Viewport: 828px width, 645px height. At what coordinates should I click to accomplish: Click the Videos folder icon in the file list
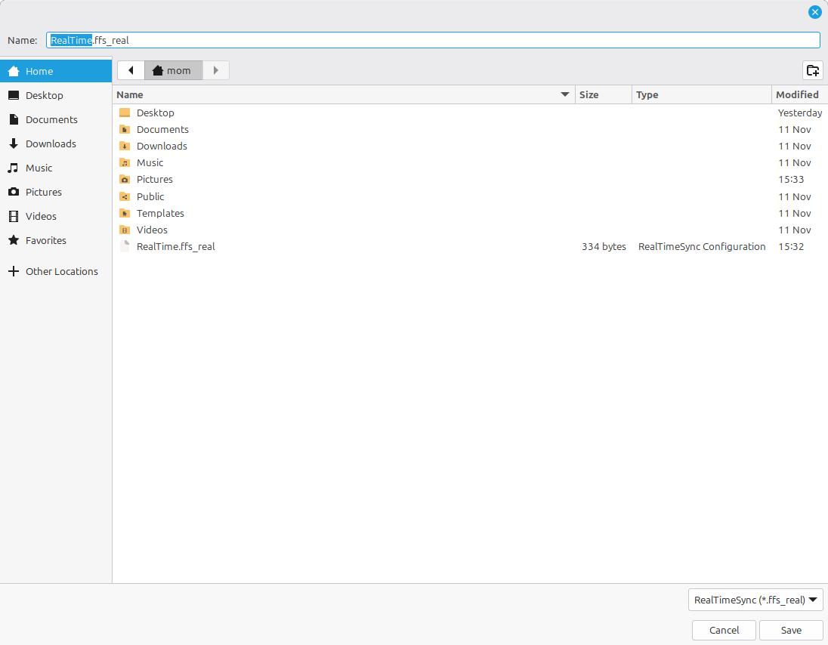coord(125,230)
